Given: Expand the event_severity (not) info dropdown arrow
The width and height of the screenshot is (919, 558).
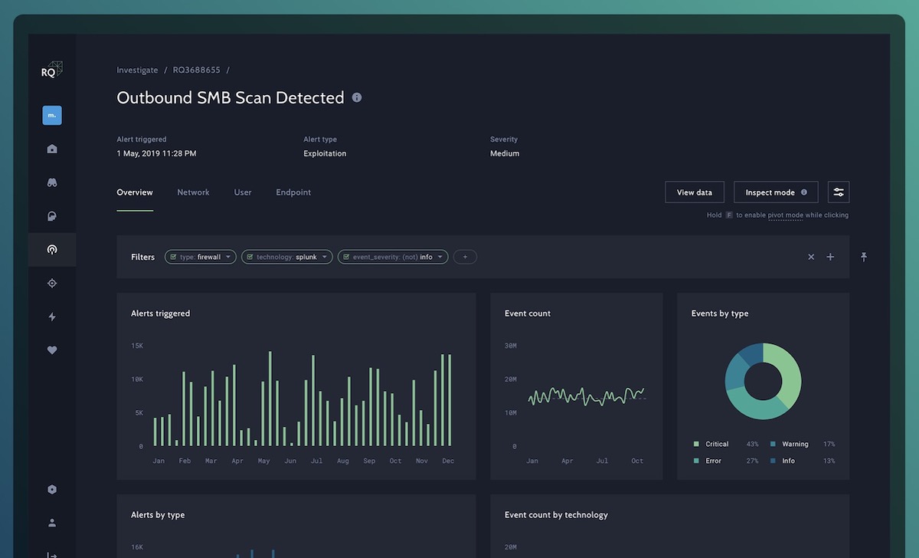Looking at the screenshot, I should [440, 258].
